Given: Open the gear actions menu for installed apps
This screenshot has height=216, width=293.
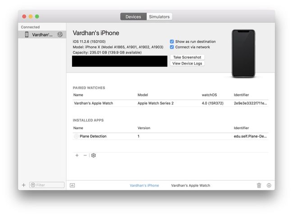Looking at the screenshot, I should [93, 155].
